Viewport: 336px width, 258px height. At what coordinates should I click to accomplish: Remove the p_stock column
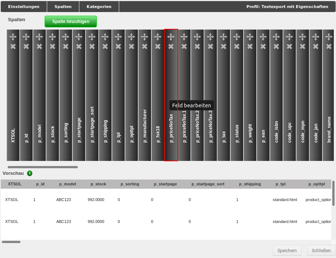52,46
